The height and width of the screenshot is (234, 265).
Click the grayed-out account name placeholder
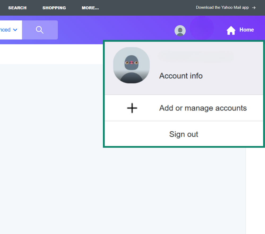[196, 56]
